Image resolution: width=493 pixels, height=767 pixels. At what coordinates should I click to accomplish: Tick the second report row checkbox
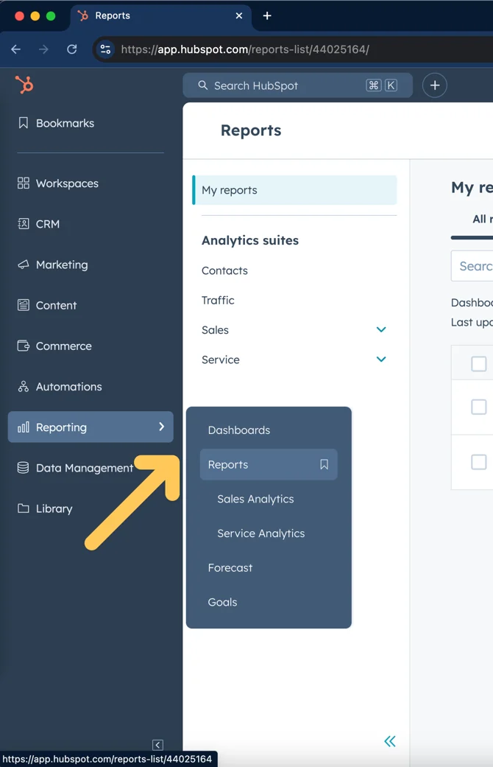point(479,462)
